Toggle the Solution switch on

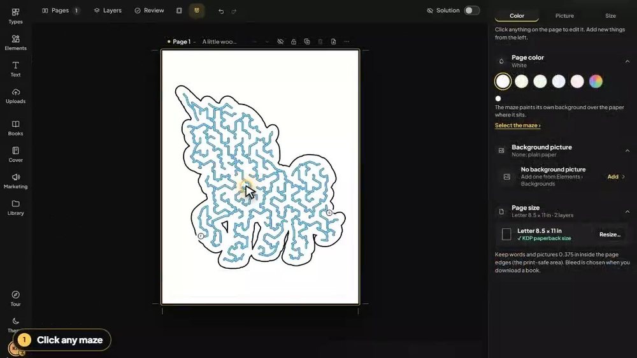click(471, 11)
